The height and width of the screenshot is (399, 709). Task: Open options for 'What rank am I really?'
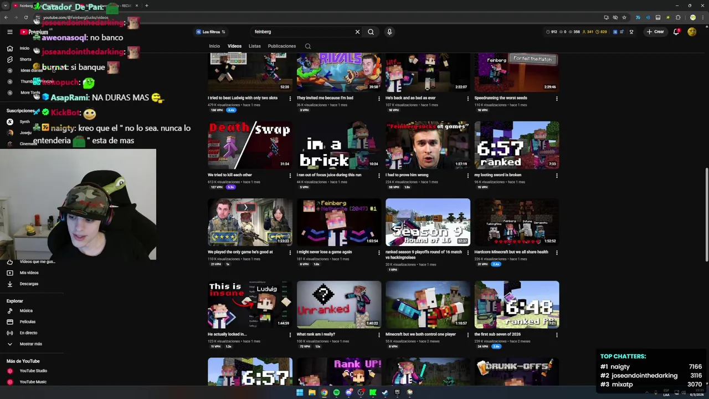click(x=379, y=335)
